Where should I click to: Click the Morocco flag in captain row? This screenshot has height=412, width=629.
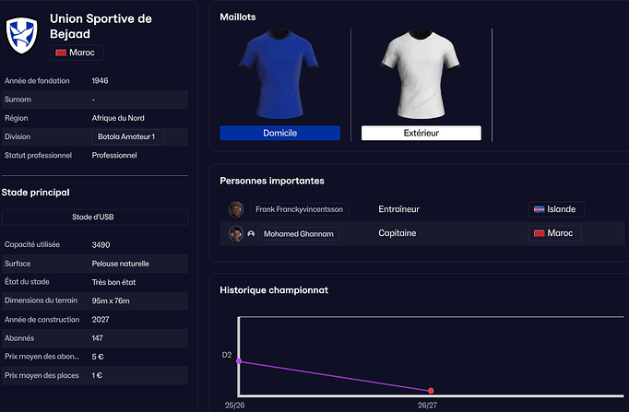(540, 233)
